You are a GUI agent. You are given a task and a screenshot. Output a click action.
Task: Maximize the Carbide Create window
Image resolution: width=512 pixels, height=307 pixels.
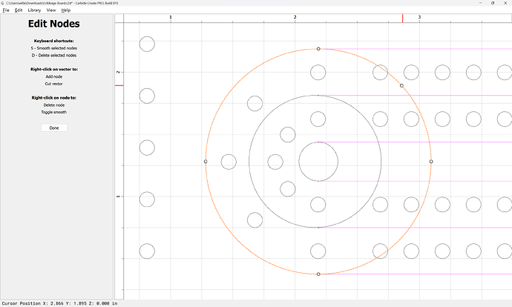(x=493, y=3)
